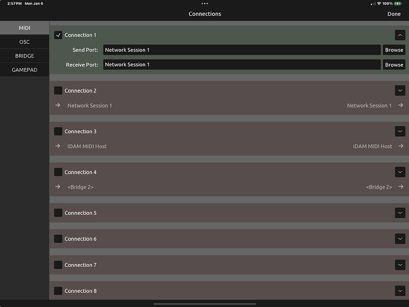Enable the Connection 2 checkbox
Image resolution: width=409 pixels, height=307 pixels.
pyautogui.click(x=58, y=91)
